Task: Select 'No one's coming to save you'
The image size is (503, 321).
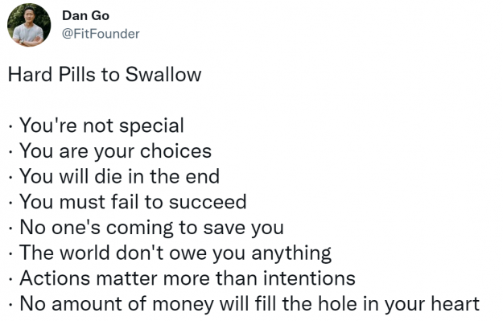Action: (x=151, y=228)
